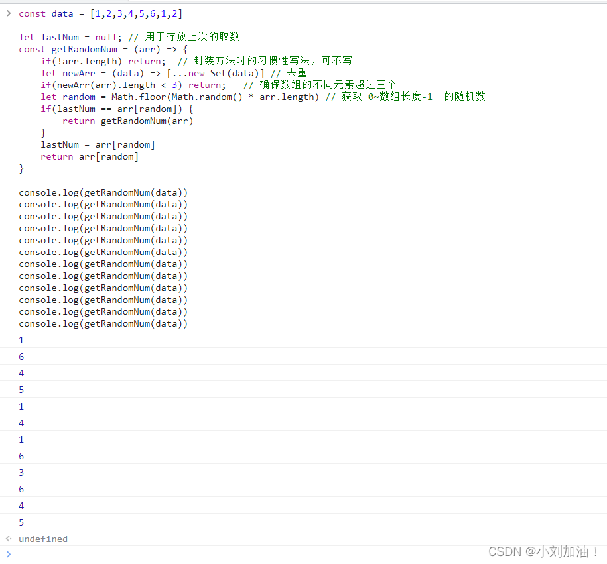Click the final output value 5
The height and width of the screenshot is (564, 607).
tap(21, 522)
